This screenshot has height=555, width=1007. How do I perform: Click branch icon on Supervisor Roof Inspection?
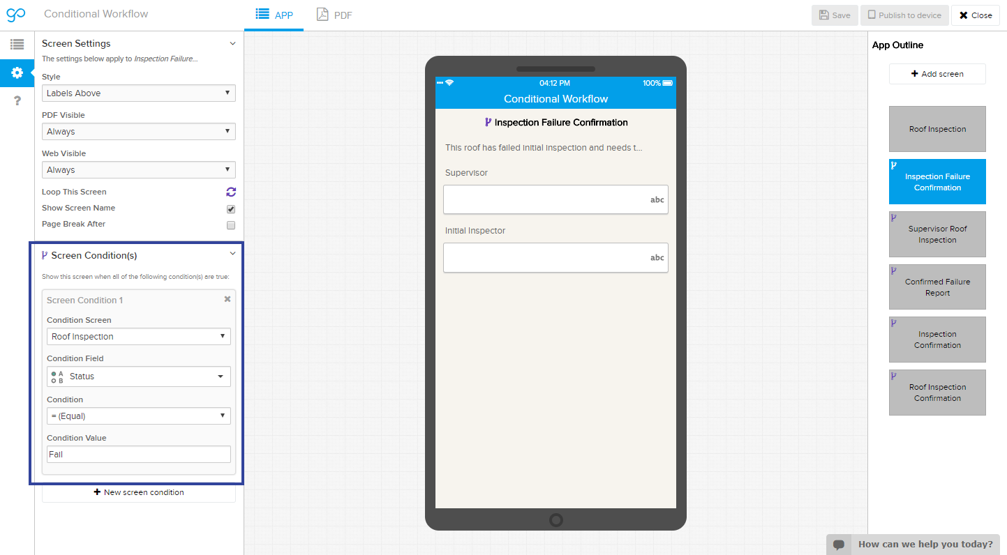(894, 218)
